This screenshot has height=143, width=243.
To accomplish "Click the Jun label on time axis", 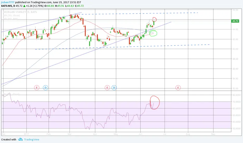I will (141, 134).
